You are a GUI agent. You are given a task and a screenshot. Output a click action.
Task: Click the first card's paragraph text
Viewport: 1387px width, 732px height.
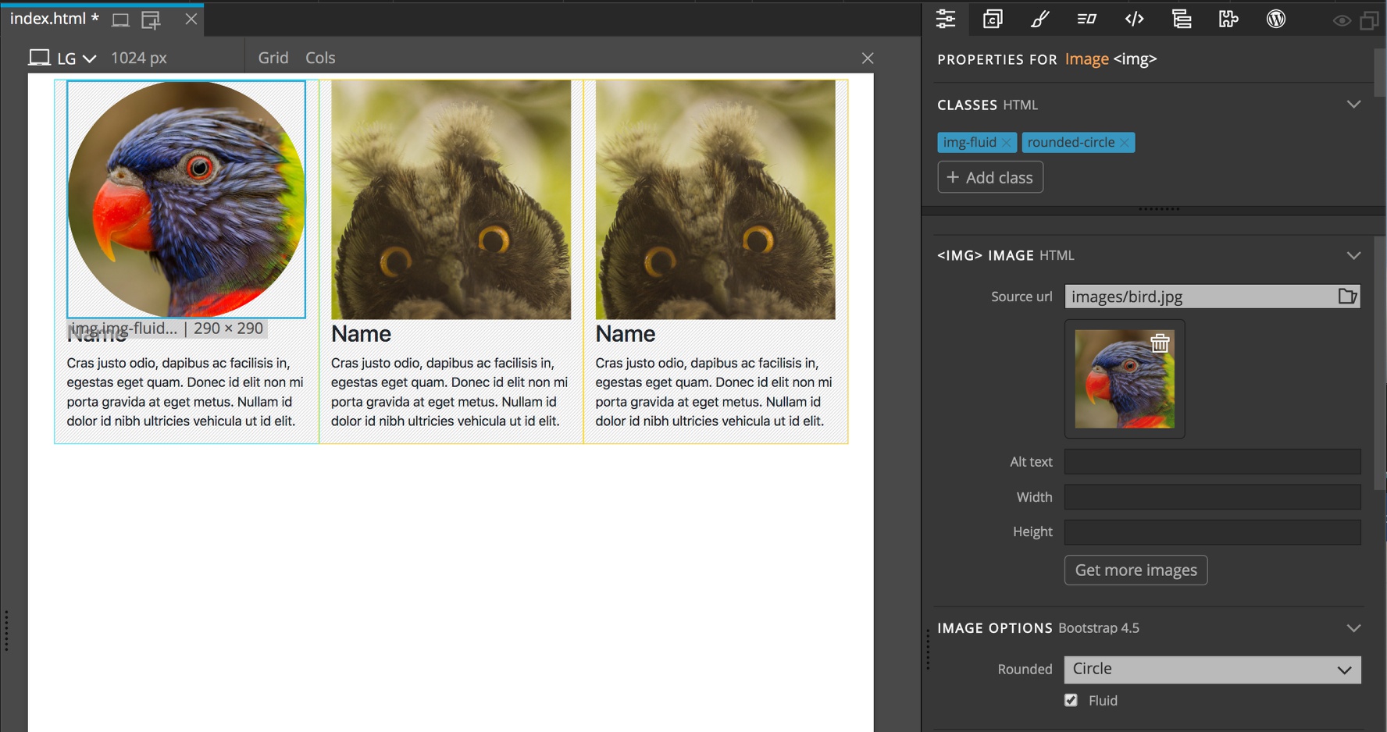click(185, 393)
